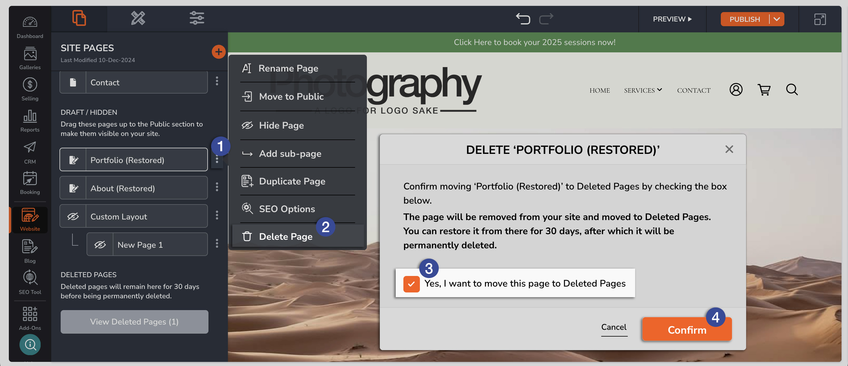Cancel the delete dialog
Viewport: 848px width, 366px height.
coord(614,327)
